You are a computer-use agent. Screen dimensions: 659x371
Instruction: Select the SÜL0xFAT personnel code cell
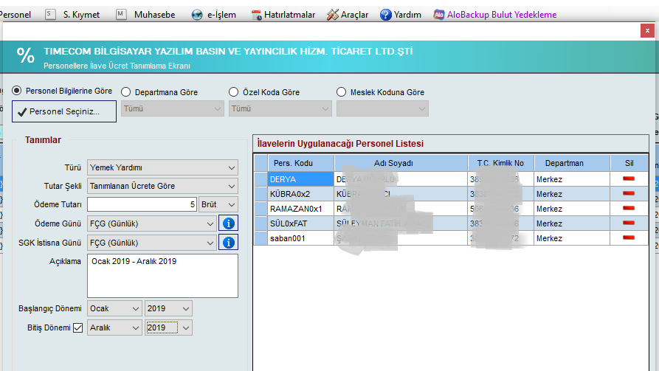pos(301,223)
